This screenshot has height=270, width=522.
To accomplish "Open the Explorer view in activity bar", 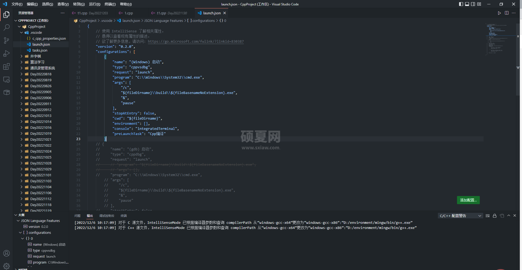I will 6,14.
